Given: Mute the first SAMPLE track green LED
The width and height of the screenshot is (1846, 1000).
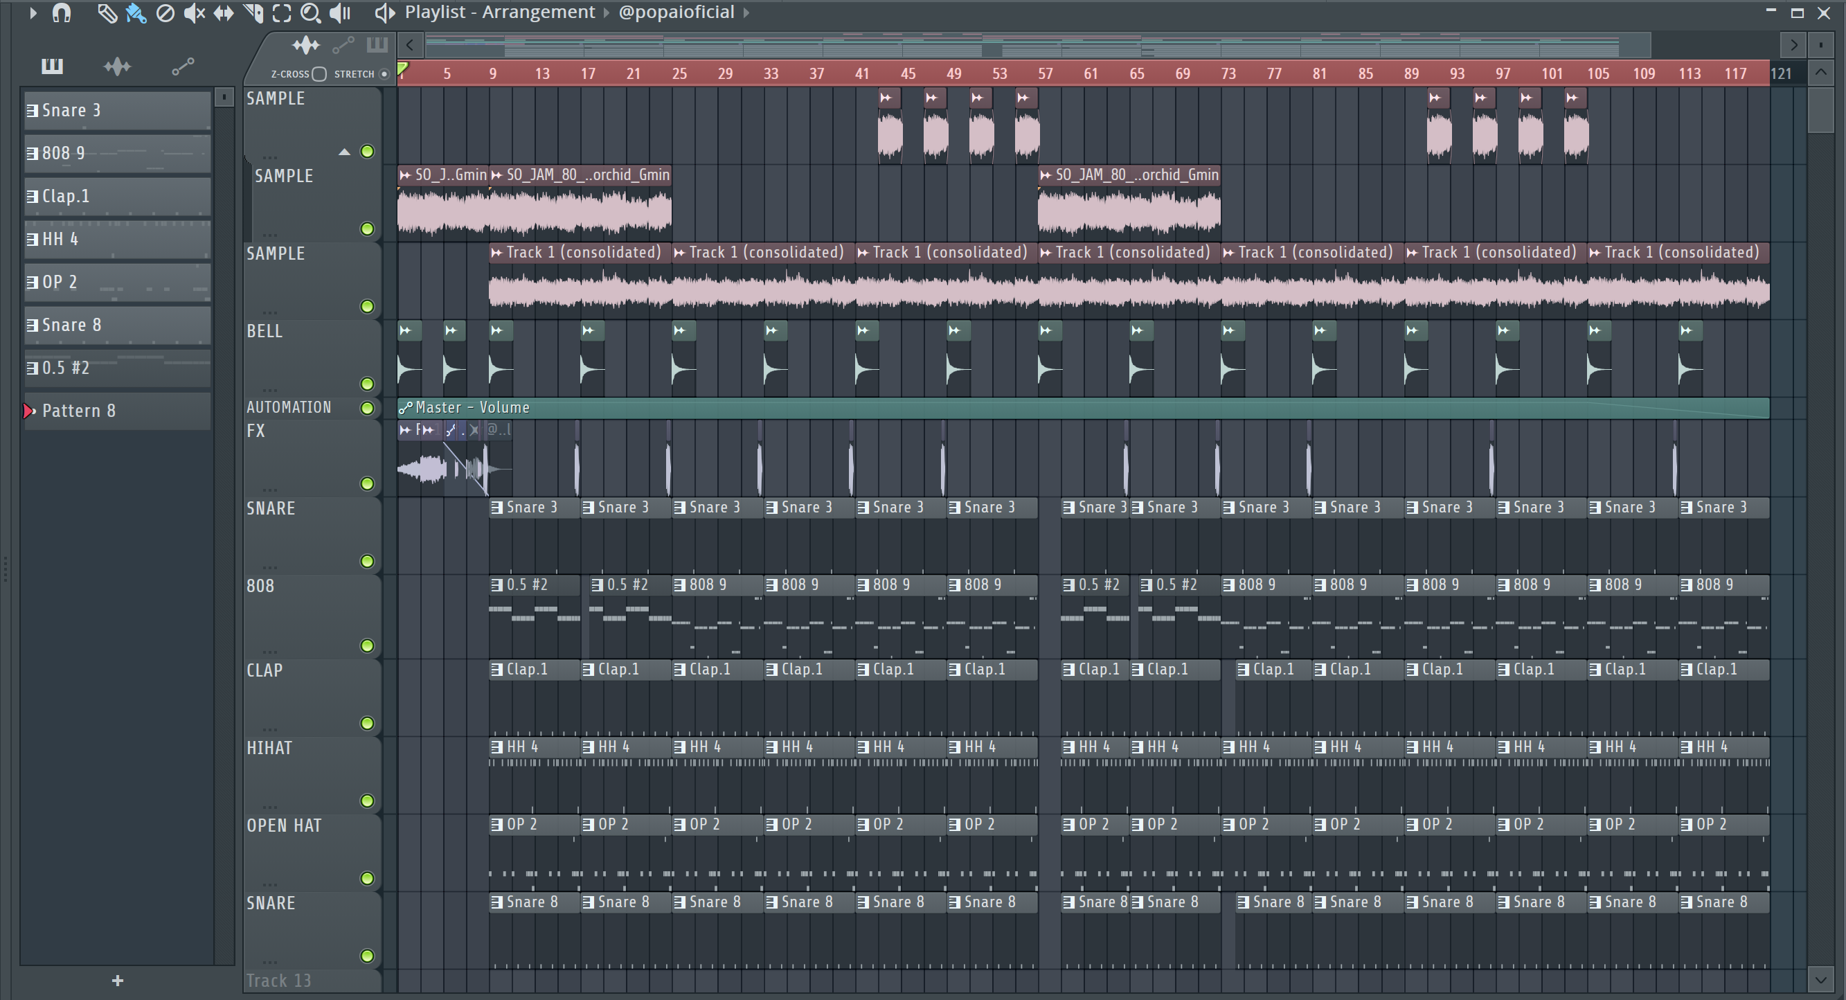Looking at the screenshot, I should [367, 151].
